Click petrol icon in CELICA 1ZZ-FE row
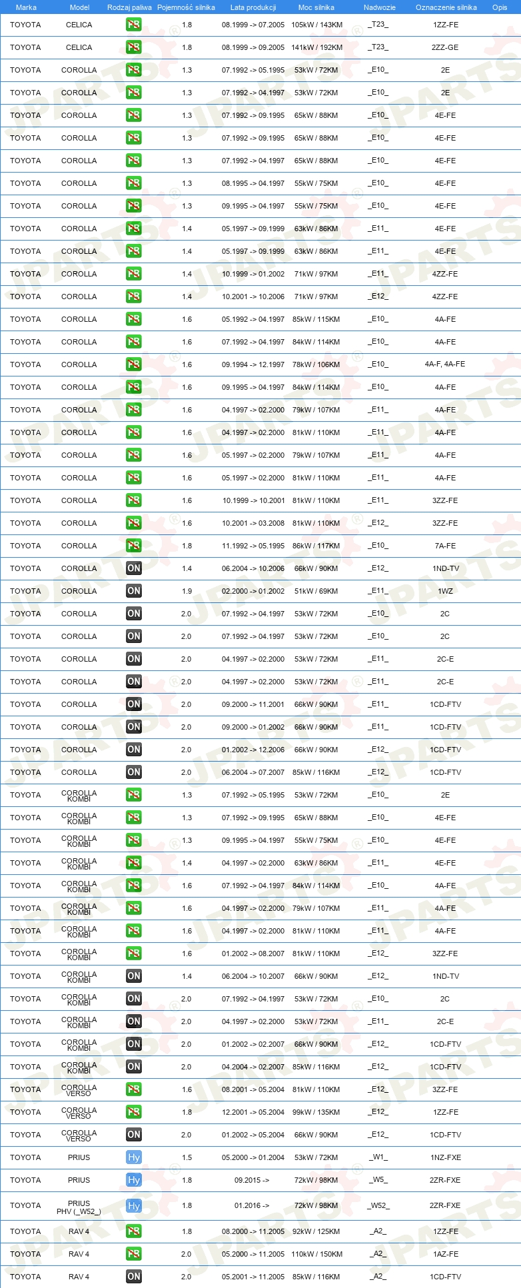Image resolution: width=521 pixels, height=1288 pixels. [134, 25]
